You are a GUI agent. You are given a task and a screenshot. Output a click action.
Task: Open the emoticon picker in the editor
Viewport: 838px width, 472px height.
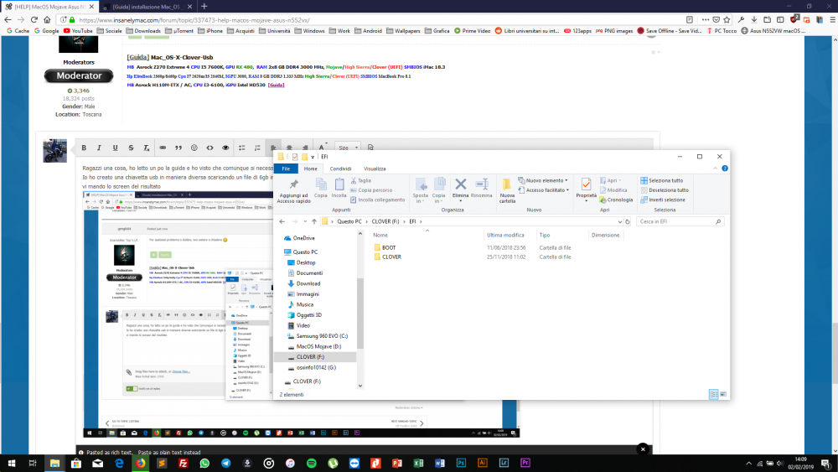point(194,148)
